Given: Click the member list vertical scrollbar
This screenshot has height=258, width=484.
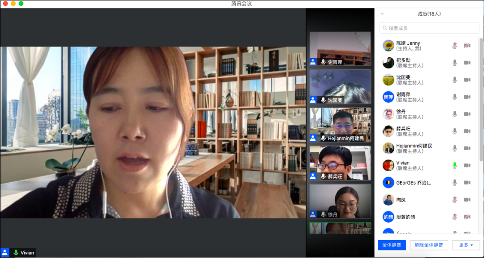Looking at the screenshot, I should pos(481,89).
